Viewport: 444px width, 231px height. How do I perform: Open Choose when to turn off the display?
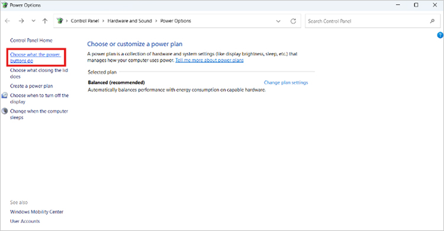(39, 99)
